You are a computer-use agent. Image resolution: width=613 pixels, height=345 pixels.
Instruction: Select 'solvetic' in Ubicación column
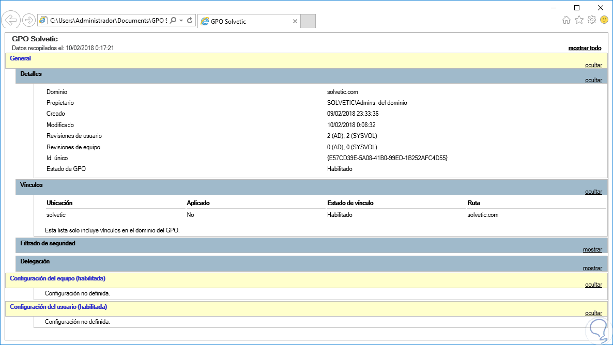(56, 215)
